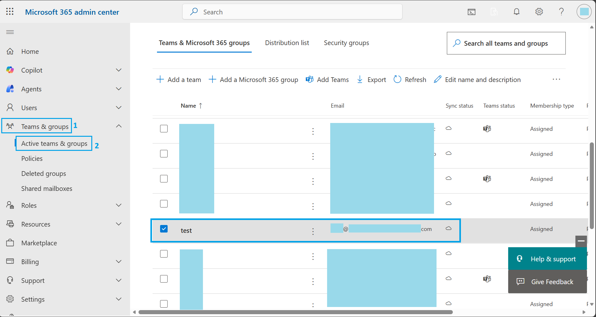
Task: Click the Search all teams and groups field
Action: [506, 43]
